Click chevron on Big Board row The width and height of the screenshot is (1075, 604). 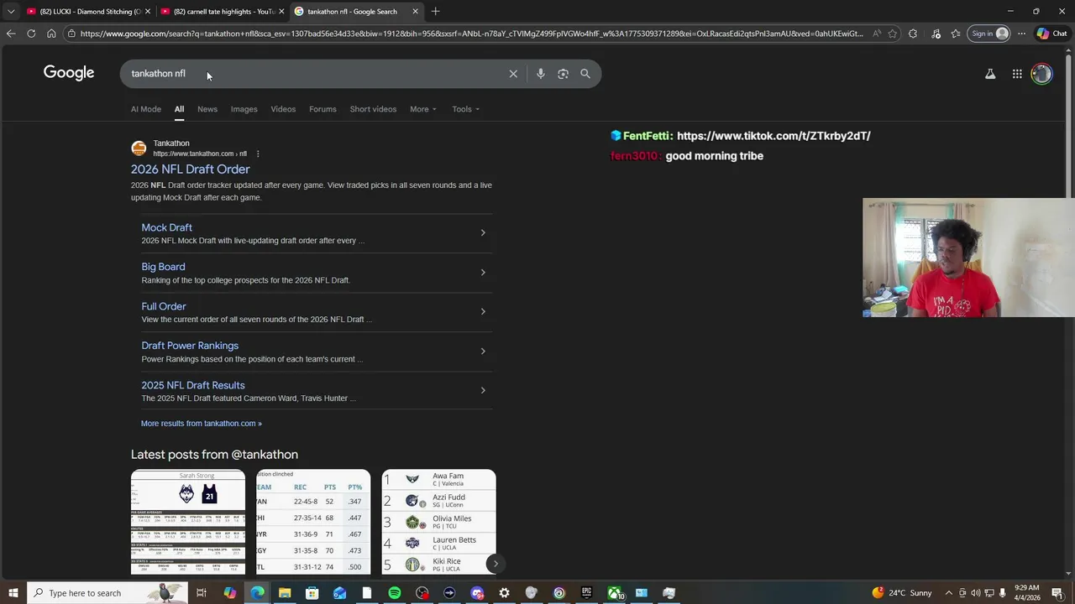[x=483, y=272]
